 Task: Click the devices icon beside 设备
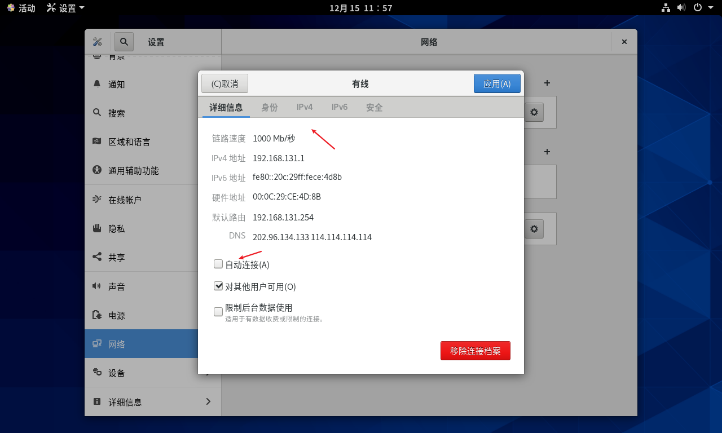pyautogui.click(x=96, y=373)
